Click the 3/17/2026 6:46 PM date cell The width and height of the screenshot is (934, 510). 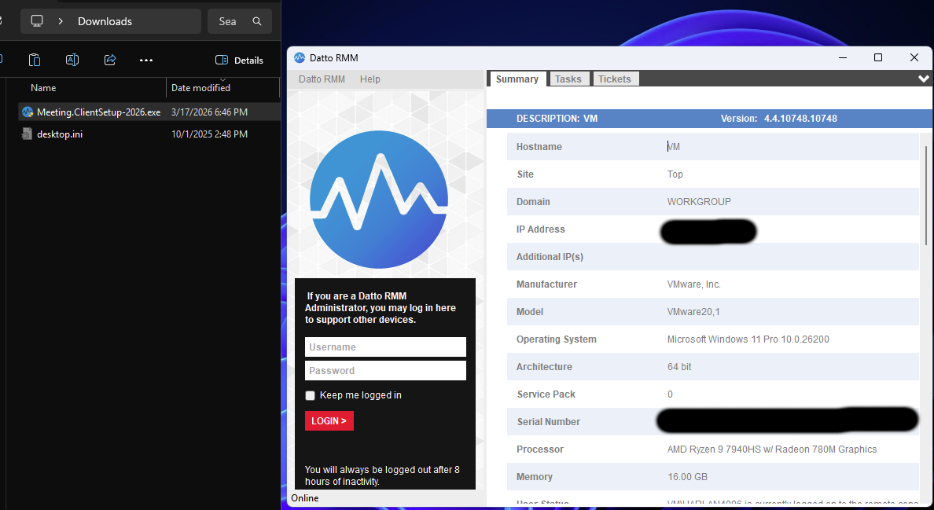(210, 112)
